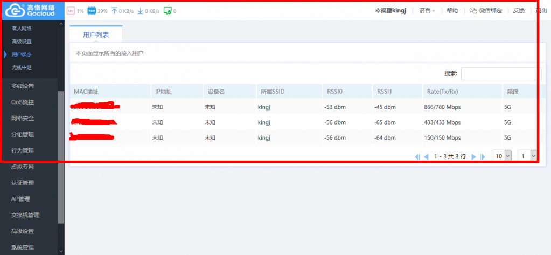Expand the QoS流控 sidebar menu
This screenshot has width=551, height=255.
23,102
